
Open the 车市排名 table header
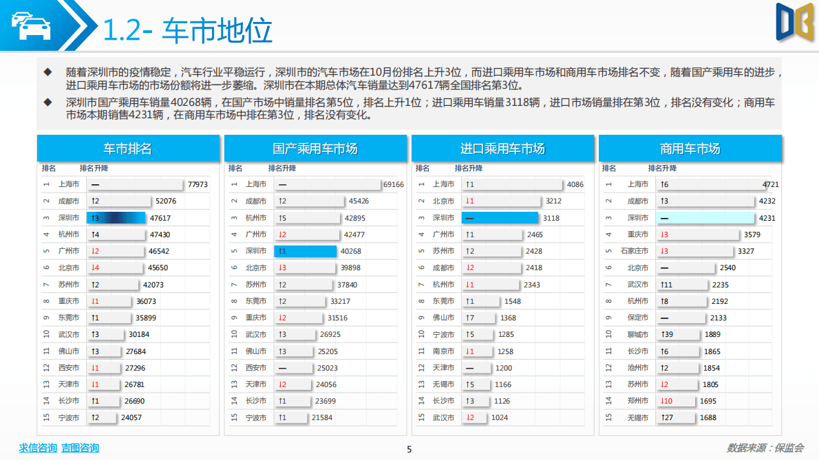pyautogui.click(x=129, y=148)
